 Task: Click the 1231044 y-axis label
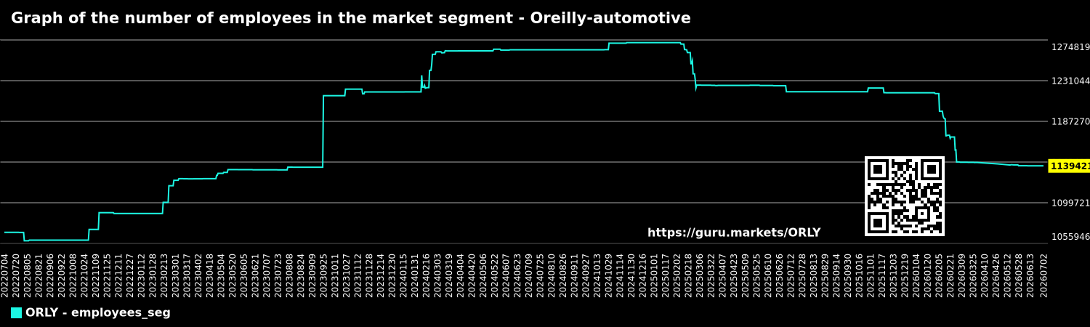1070,81
